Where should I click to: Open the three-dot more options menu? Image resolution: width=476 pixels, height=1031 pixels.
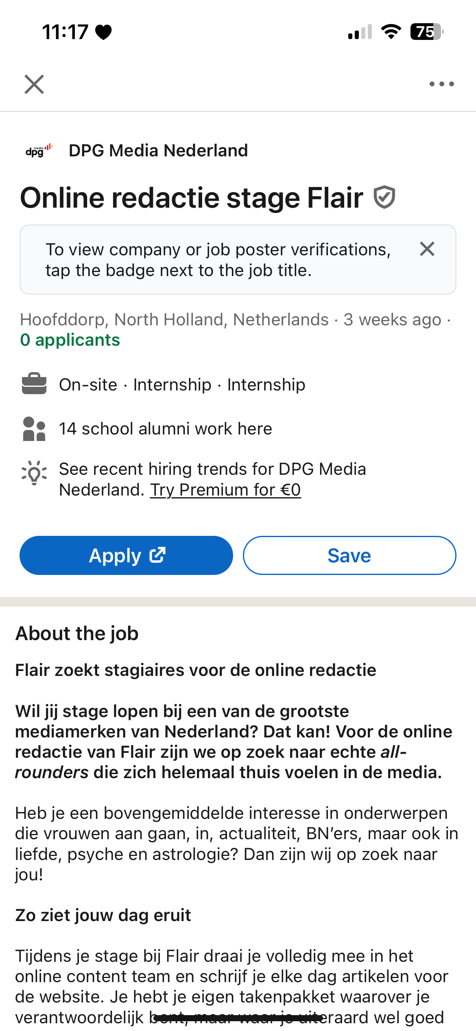(441, 84)
